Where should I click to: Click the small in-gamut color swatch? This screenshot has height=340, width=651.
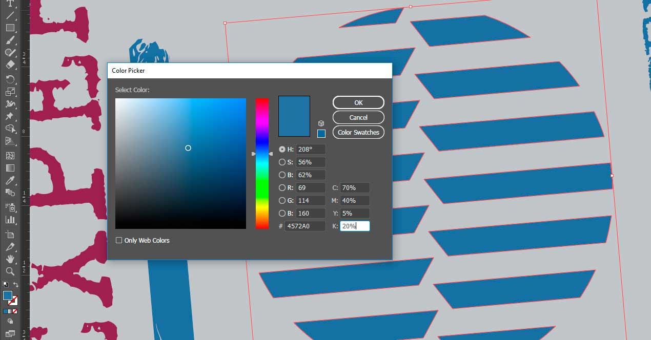321,134
